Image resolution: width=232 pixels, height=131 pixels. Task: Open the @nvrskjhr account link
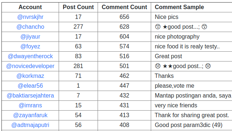coord(30,17)
